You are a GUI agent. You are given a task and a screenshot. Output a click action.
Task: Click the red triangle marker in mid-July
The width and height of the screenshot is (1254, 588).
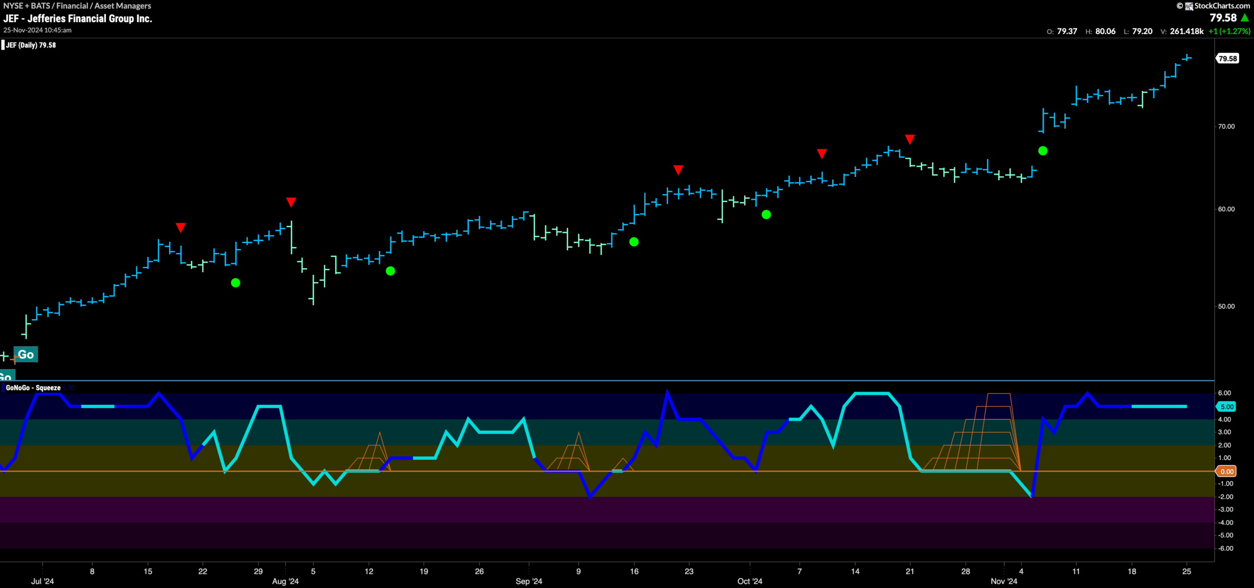click(x=180, y=228)
